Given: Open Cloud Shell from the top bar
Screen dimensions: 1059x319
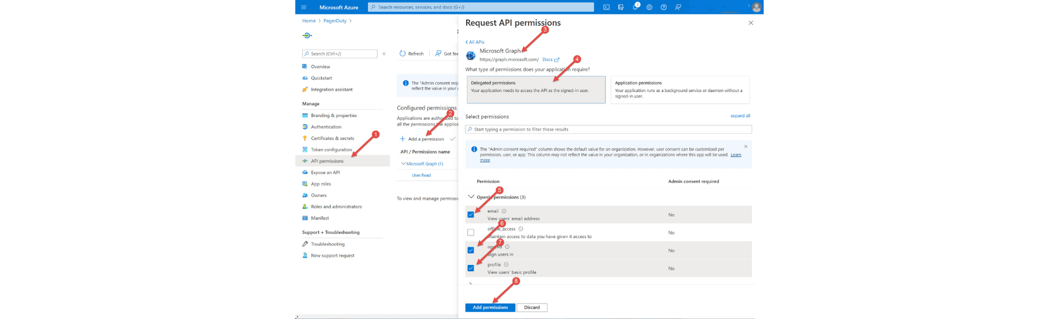Looking at the screenshot, I should [x=606, y=7].
